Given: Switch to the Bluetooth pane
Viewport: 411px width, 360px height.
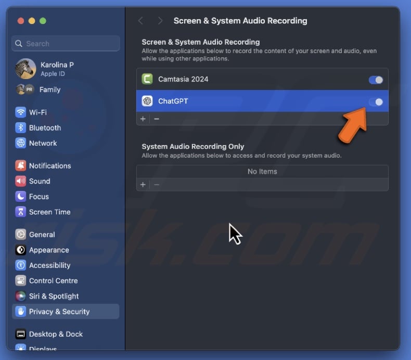Looking at the screenshot, I should point(45,128).
